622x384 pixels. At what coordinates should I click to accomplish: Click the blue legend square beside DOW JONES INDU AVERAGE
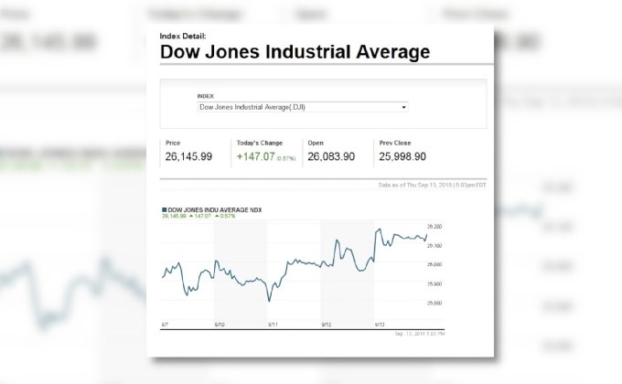click(164, 210)
